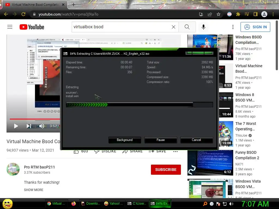
Task: Click the 7:07 AM taskbar clock
Action: tap(255, 204)
